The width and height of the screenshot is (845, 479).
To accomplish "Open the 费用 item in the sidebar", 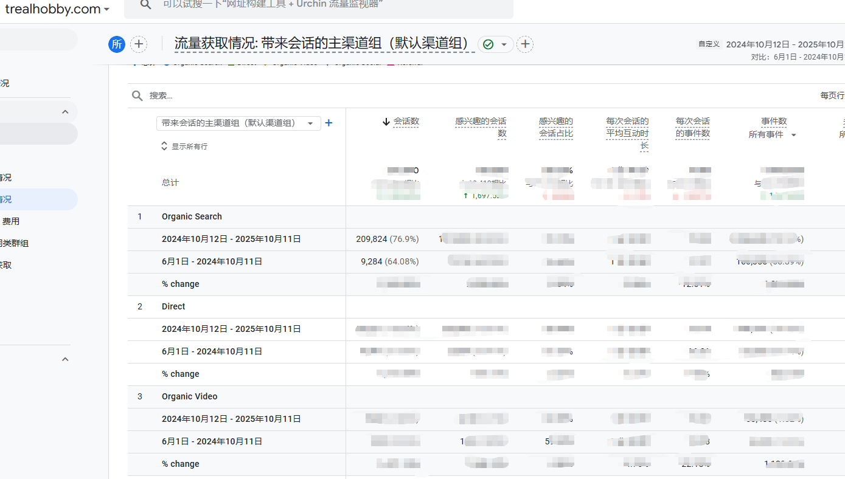I will coord(10,221).
